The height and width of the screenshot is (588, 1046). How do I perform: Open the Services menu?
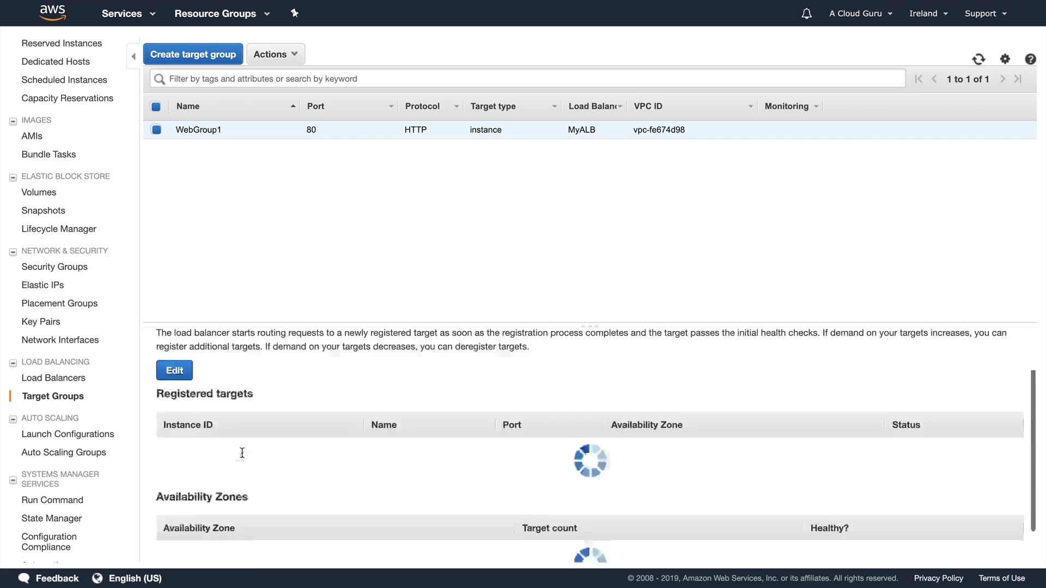129,14
